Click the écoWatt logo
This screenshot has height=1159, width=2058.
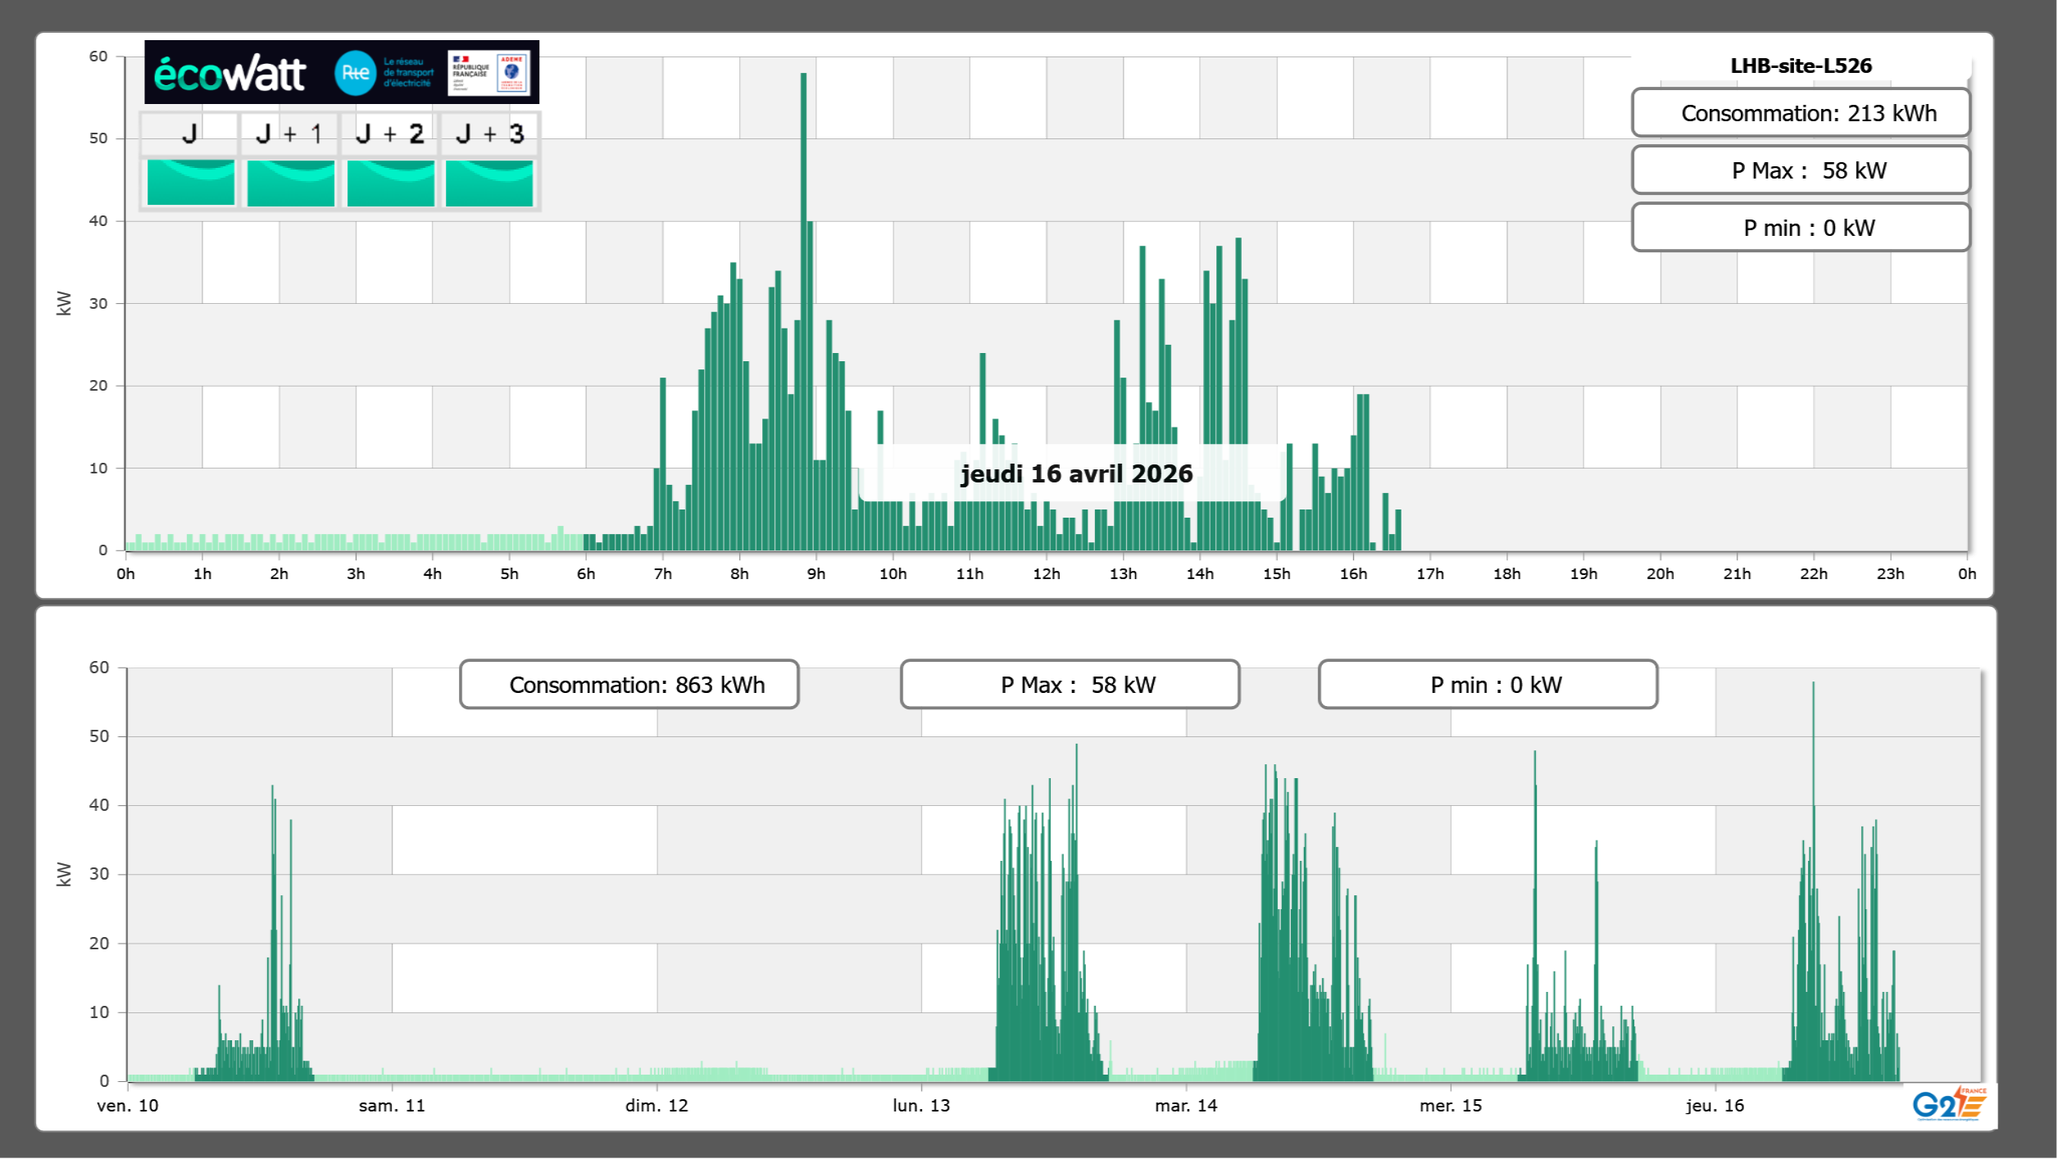click(x=229, y=74)
